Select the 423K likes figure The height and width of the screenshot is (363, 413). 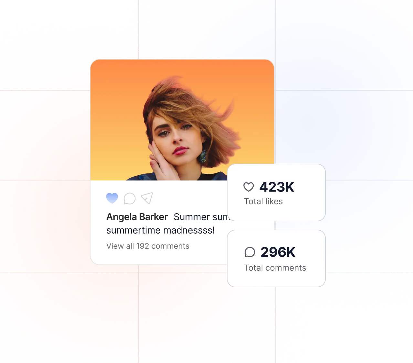(277, 187)
